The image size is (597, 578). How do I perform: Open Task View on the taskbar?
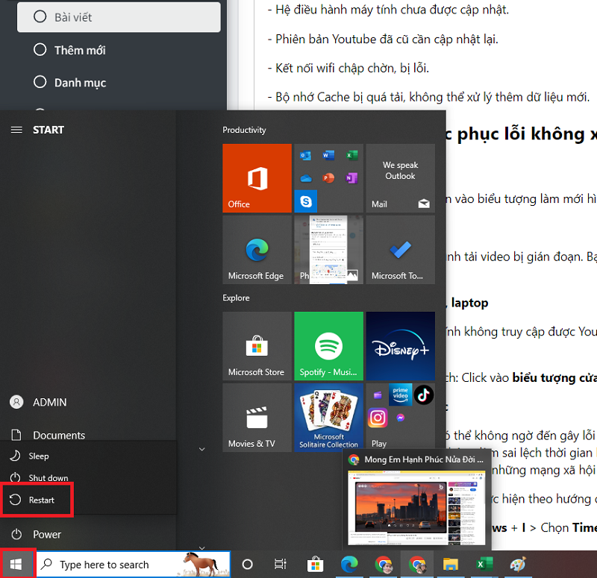pyautogui.click(x=281, y=564)
